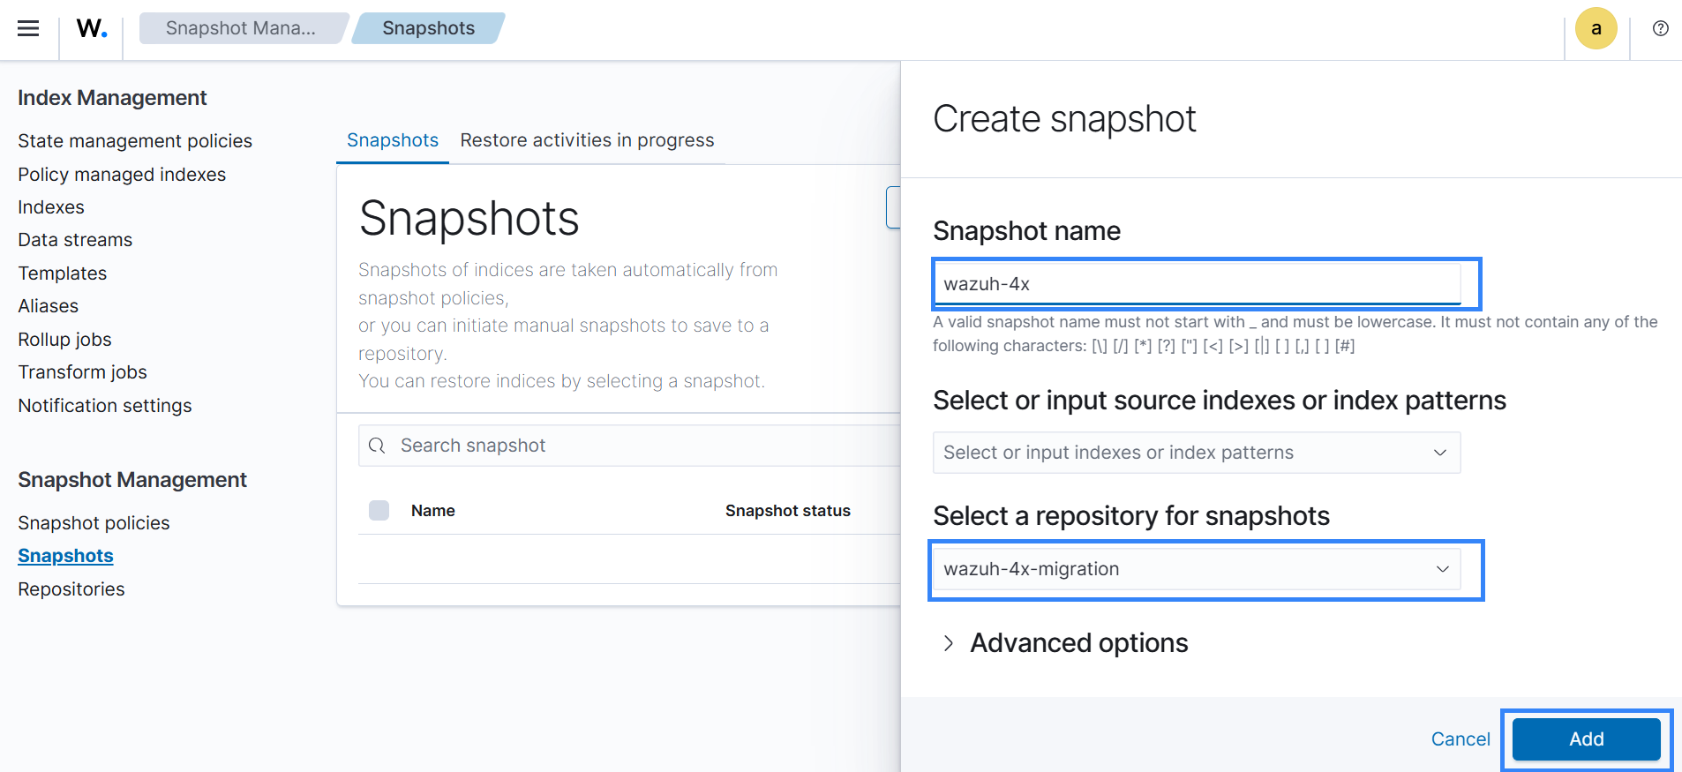
Task: Cancel the create snapshot flyout
Action: point(1460,739)
